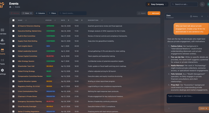
Task: Click REVIEW badge on Capital Allocation Update
Action: [49, 81]
